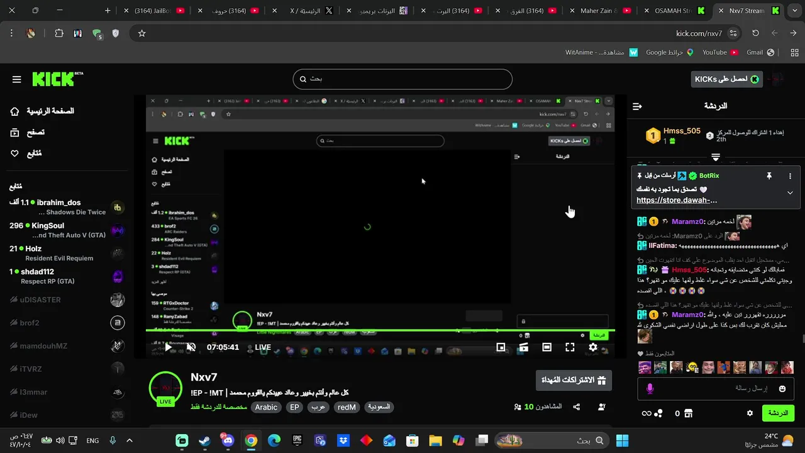The width and height of the screenshot is (805, 453).
Task: Unpin the pinned chat message
Action: [769, 176]
